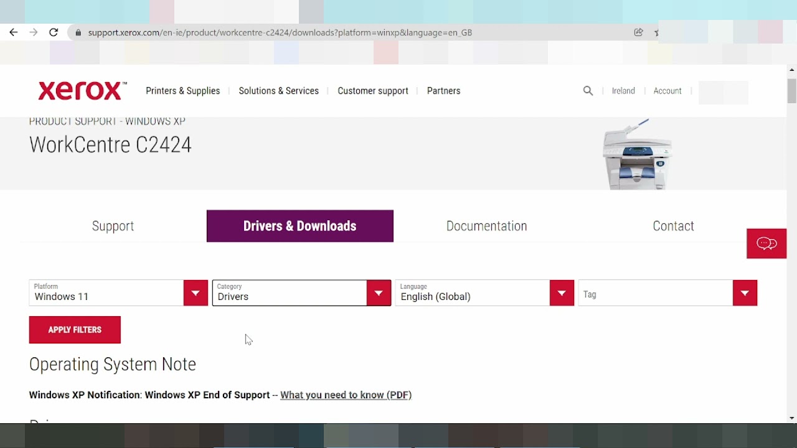Expand the Tag dropdown arrow
The image size is (797, 448).
pyautogui.click(x=745, y=293)
